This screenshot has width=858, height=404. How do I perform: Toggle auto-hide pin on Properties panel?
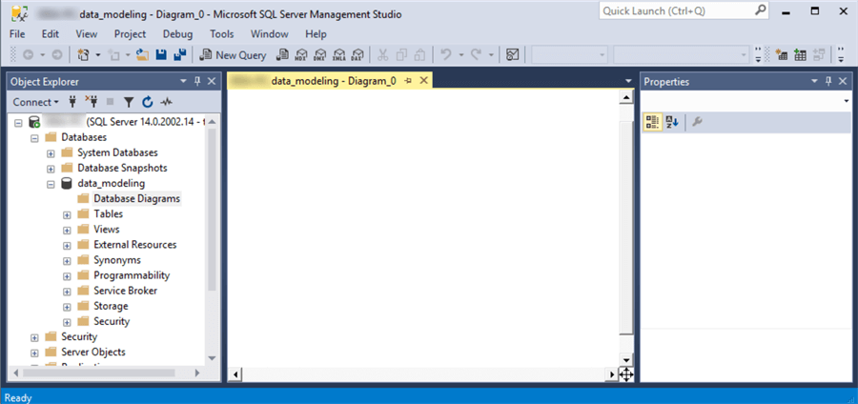[828, 81]
